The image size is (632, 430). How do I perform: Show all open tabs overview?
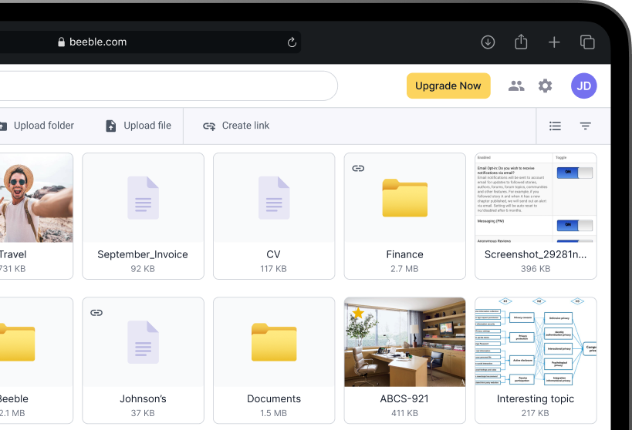[x=587, y=42]
